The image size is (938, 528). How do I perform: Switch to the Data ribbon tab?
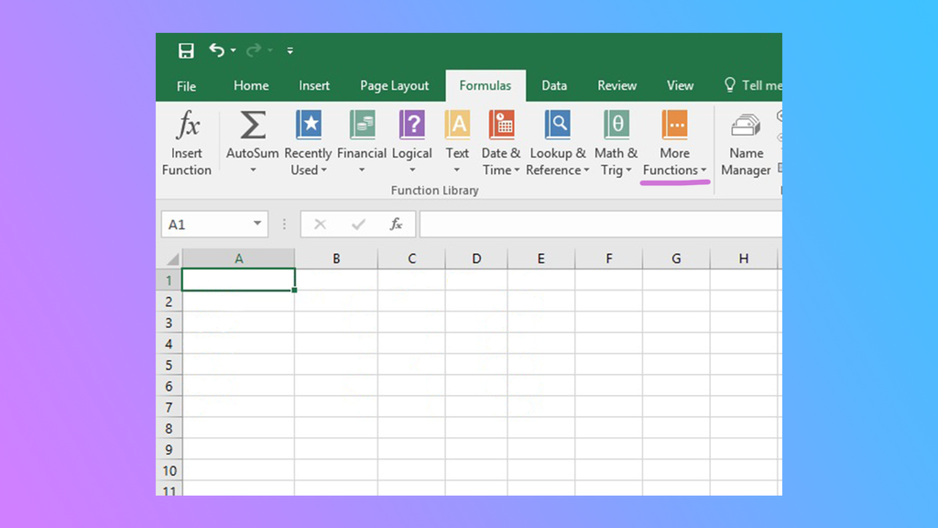click(x=554, y=85)
